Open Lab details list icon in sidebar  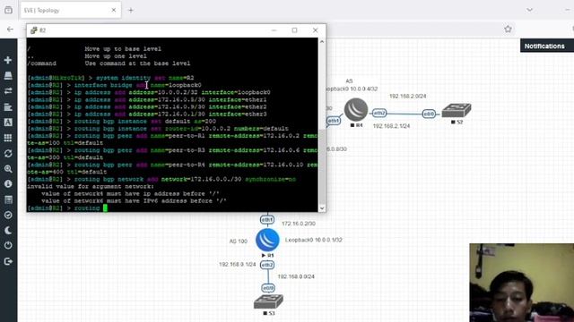pos(8,199)
